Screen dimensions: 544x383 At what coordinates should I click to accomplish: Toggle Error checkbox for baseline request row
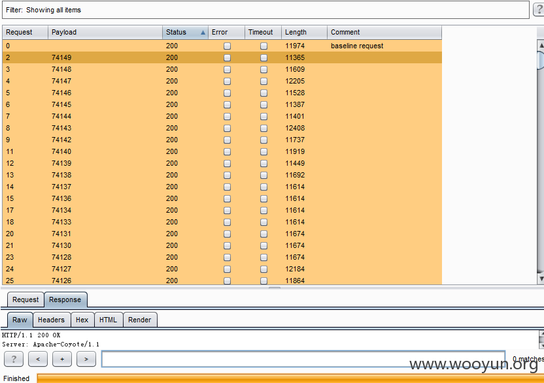(x=227, y=46)
